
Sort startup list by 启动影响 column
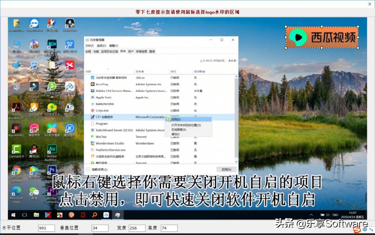[204, 71]
